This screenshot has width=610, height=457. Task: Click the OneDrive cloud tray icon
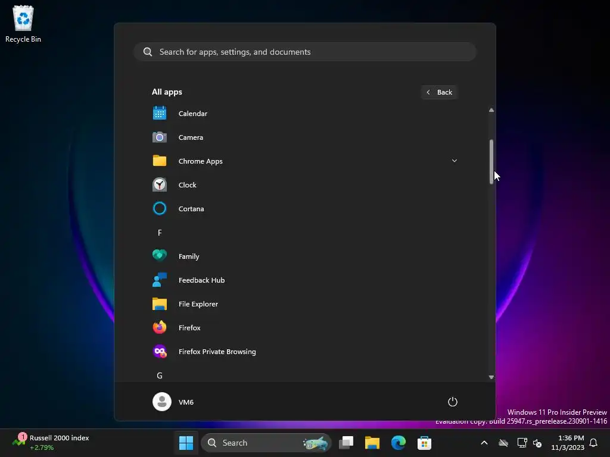(503, 443)
